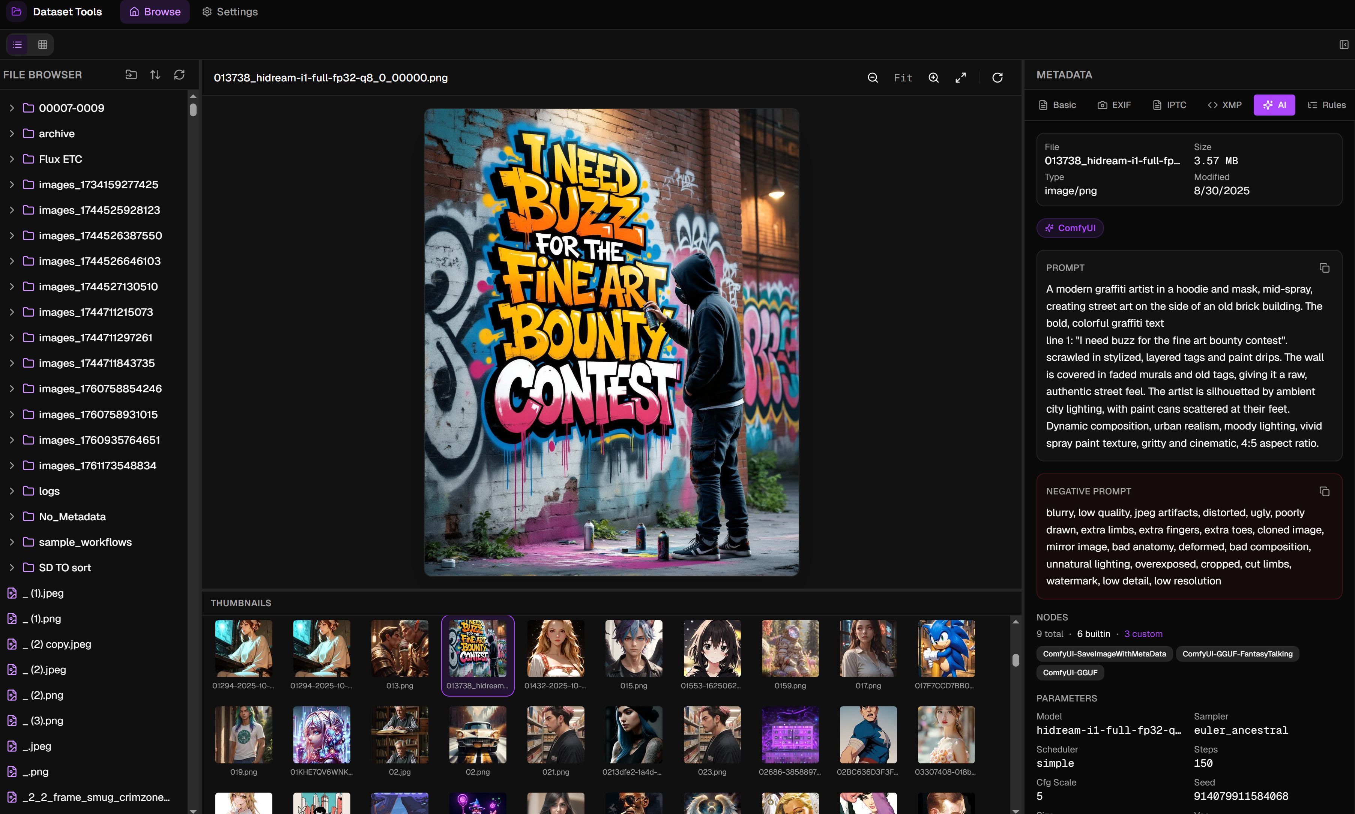
Task: Copy the negative prompt text
Action: pyautogui.click(x=1324, y=491)
